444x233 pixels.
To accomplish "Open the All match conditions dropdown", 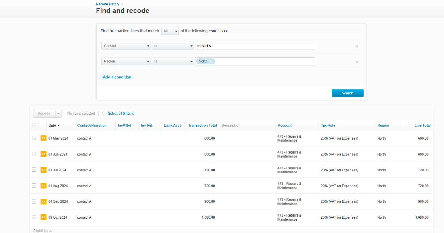I will coord(170,31).
